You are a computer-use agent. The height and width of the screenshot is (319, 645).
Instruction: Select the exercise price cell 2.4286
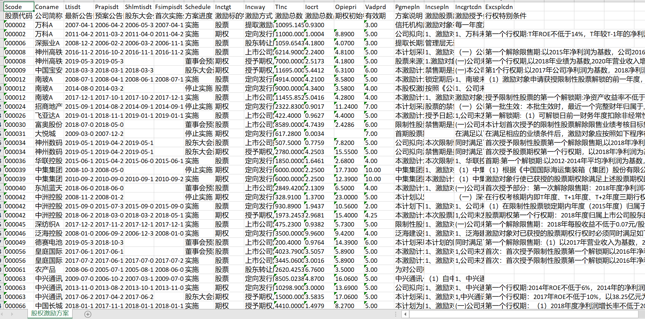[349, 125]
